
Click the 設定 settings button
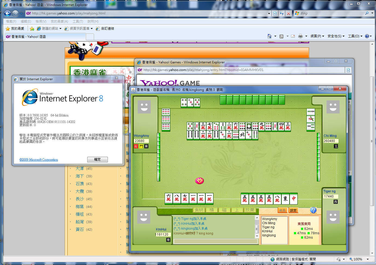click(x=293, y=210)
